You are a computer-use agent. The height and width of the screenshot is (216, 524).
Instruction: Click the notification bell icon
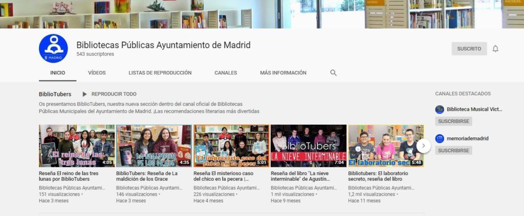click(495, 49)
